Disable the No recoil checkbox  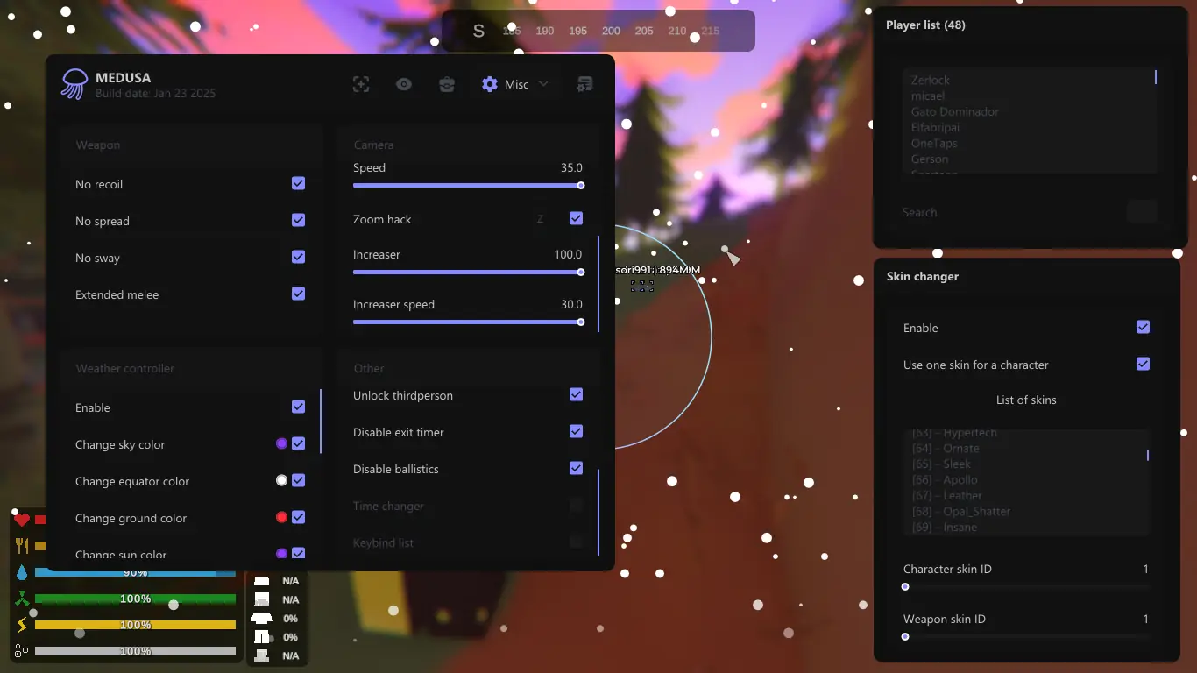[x=299, y=183]
